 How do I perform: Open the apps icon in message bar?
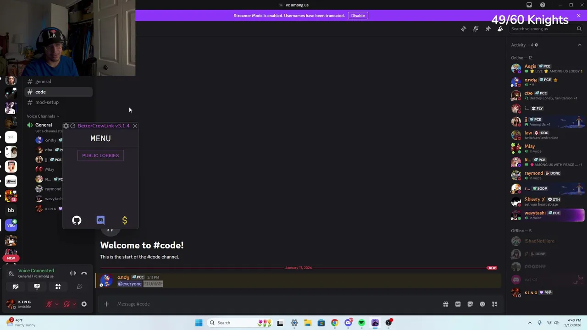tap(494, 304)
